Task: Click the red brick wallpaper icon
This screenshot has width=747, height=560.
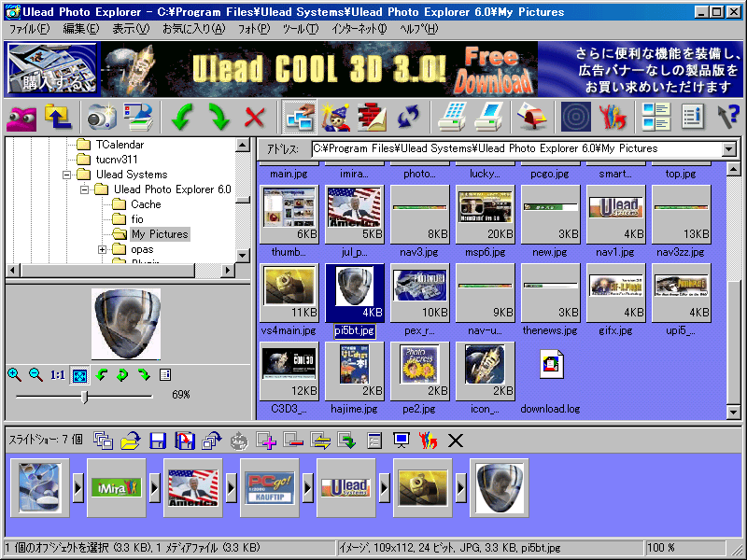Action: [x=372, y=116]
